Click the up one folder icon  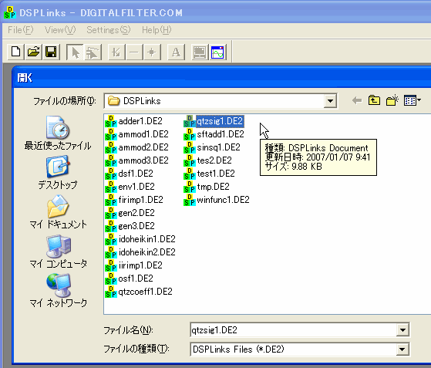pyautogui.click(x=374, y=100)
